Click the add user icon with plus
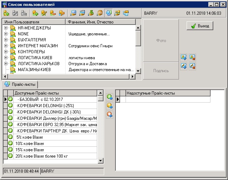Image resolution: width=228 pixels, height=180 pixels. 35,13
